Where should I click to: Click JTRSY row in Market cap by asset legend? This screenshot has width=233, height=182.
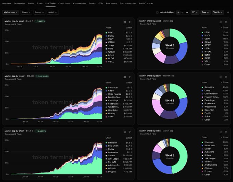tap(119, 46)
